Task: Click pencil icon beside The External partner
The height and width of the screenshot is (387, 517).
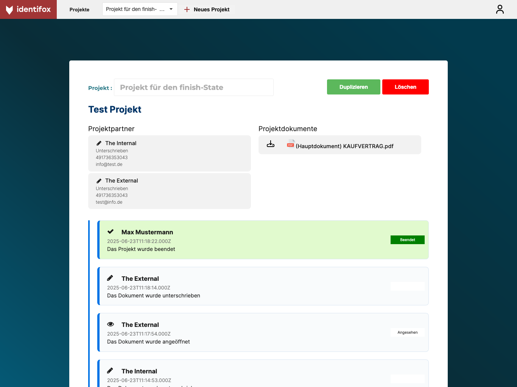Action: [x=99, y=181]
